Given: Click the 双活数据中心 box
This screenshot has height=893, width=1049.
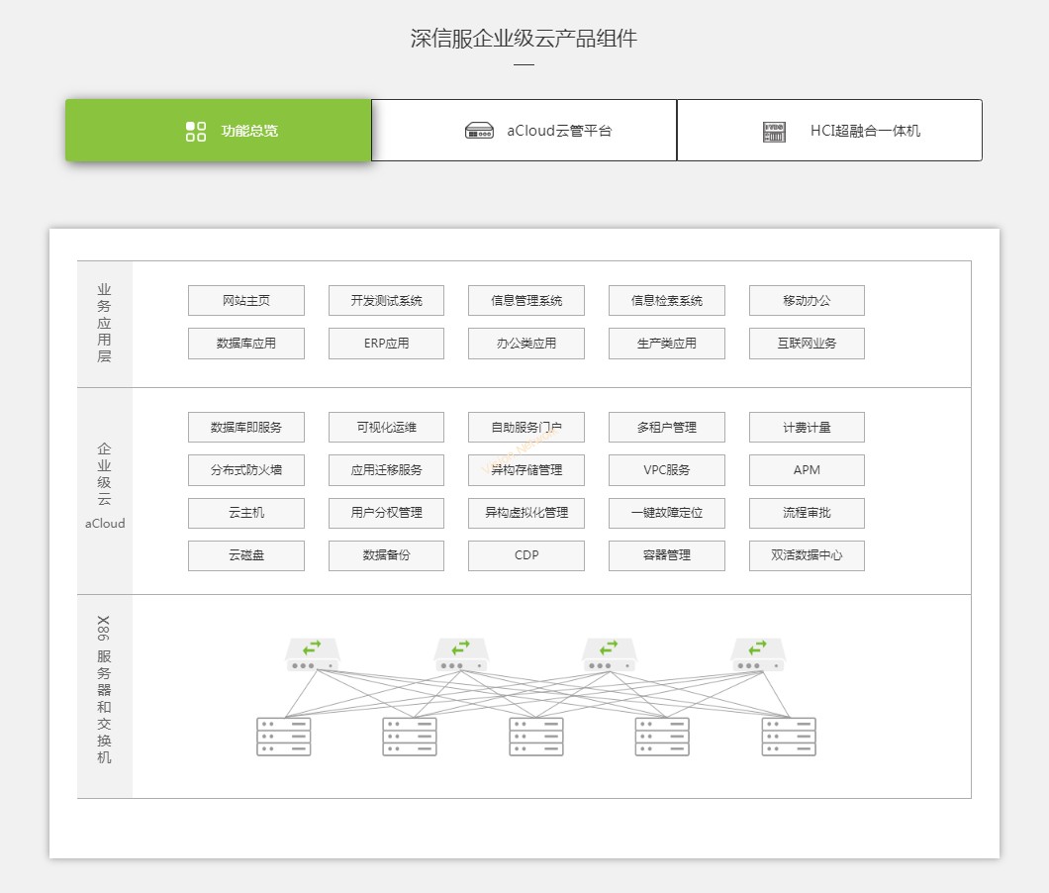Looking at the screenshot, I should [x=807, y=555].
